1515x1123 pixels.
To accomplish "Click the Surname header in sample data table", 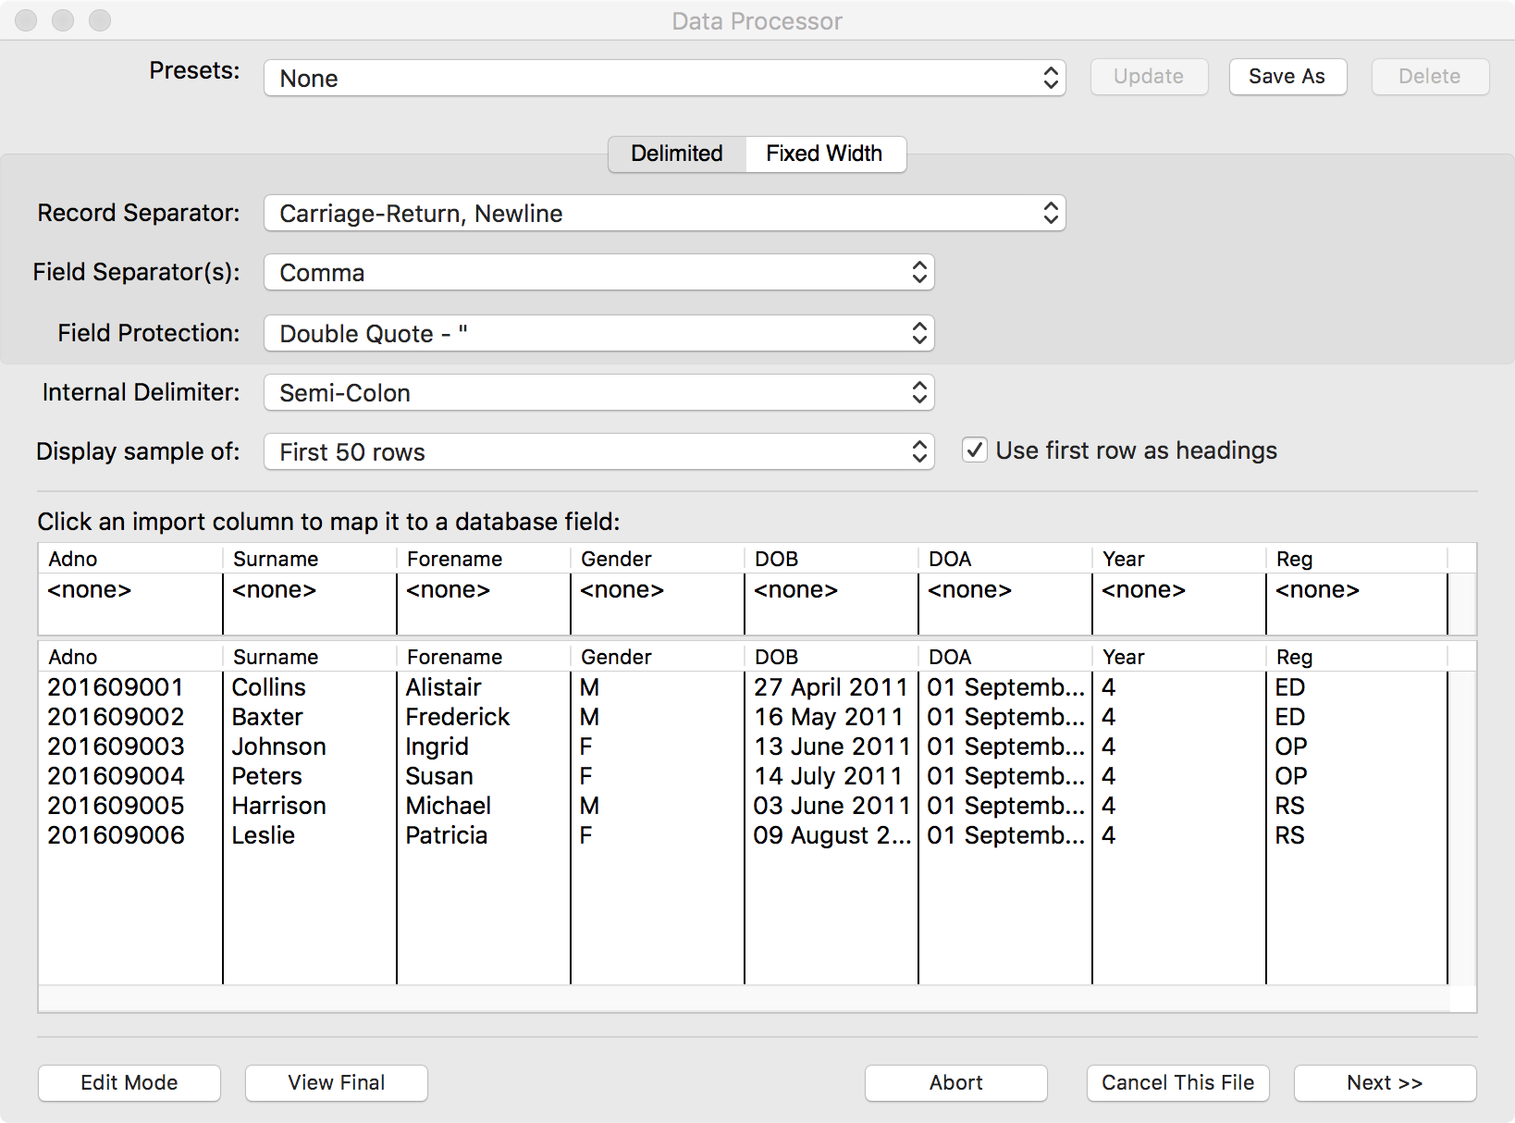I will point(310,657).
